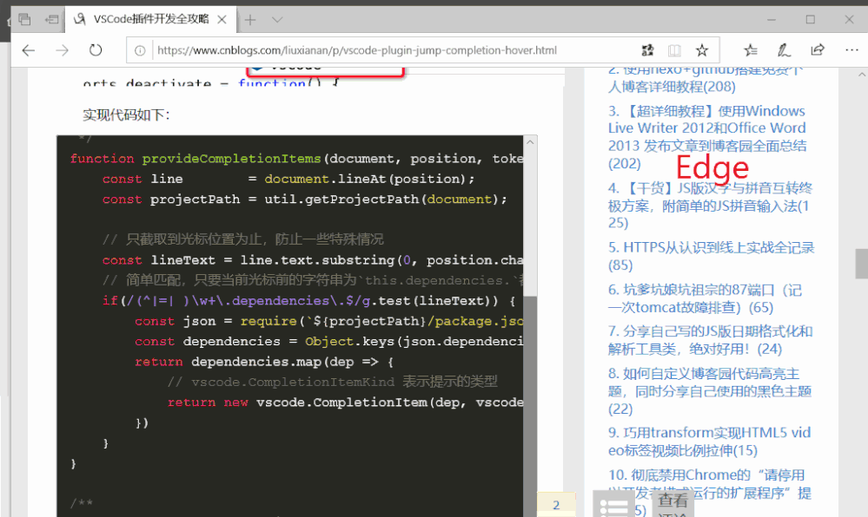Click the page scrollbar up arrow

[861, 74]
